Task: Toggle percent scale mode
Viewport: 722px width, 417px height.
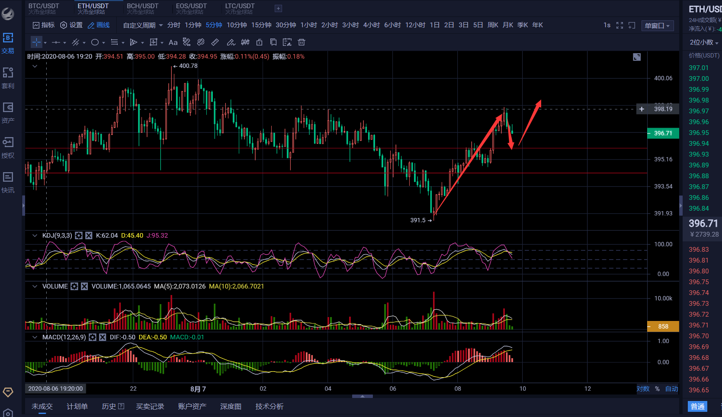Action: click(657, 389)
